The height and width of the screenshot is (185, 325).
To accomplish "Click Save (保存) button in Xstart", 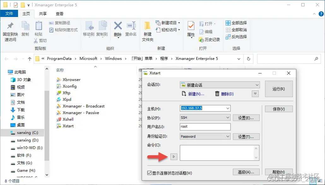I will pyautogui.click(x=279, y=109).
